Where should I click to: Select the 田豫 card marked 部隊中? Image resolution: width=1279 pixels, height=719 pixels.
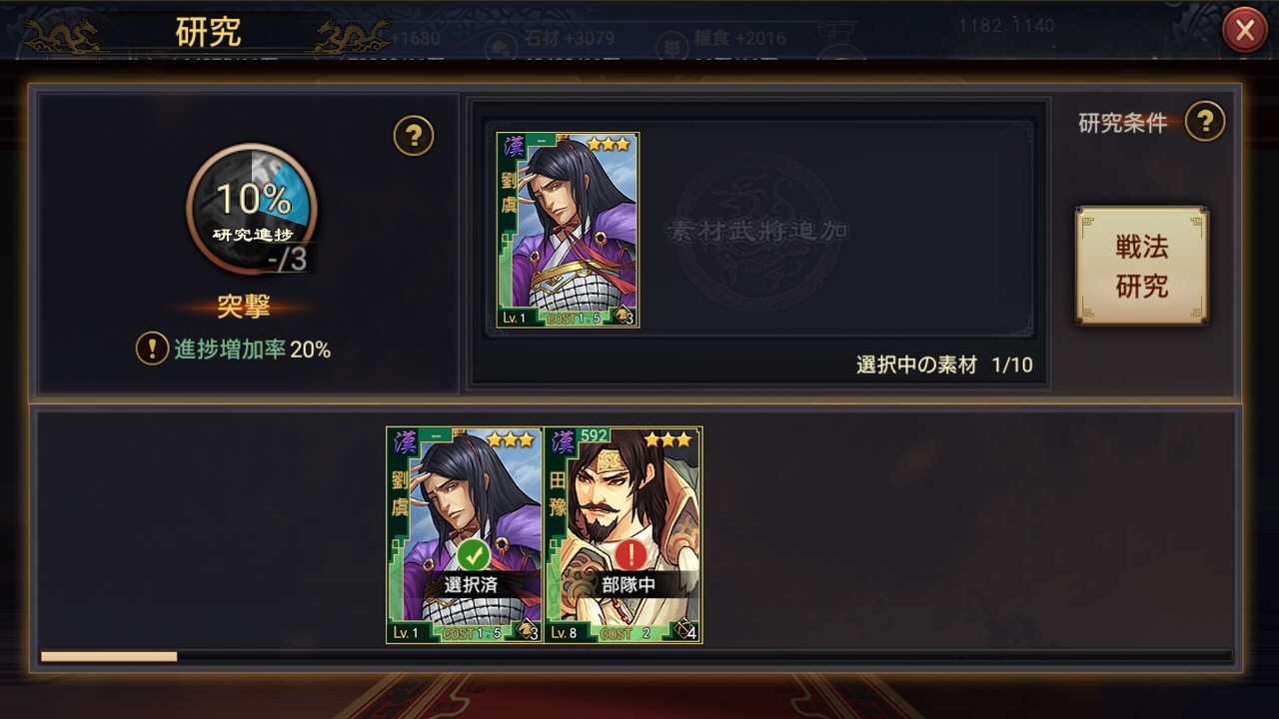[624, 535]
